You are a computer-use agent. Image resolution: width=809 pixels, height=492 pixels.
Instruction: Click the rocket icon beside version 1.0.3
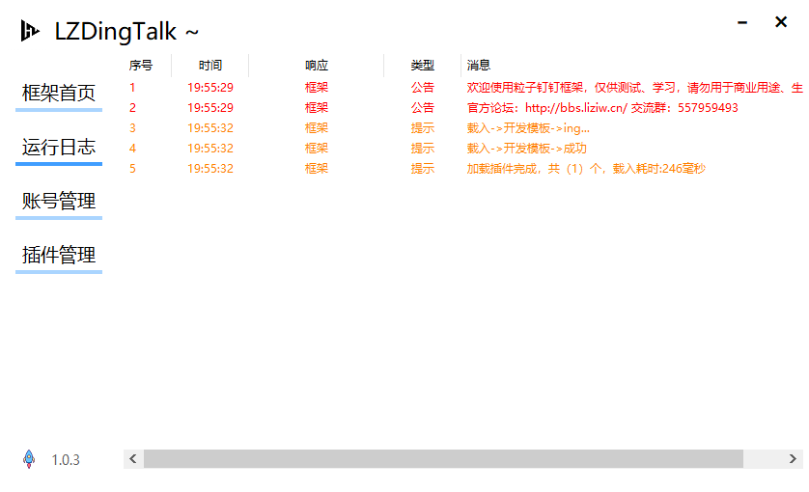point(29,459)
